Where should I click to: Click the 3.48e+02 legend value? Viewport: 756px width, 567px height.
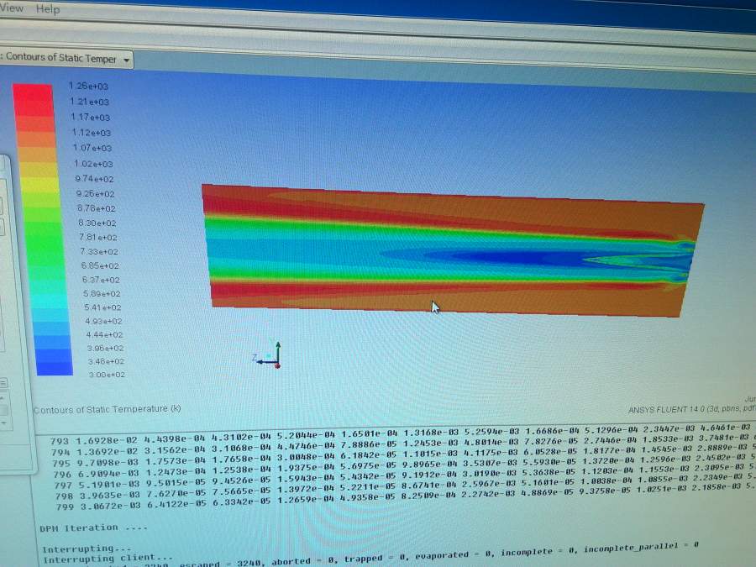tap(107, 361)
